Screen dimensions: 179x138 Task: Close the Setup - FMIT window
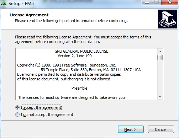coord(170,2)
